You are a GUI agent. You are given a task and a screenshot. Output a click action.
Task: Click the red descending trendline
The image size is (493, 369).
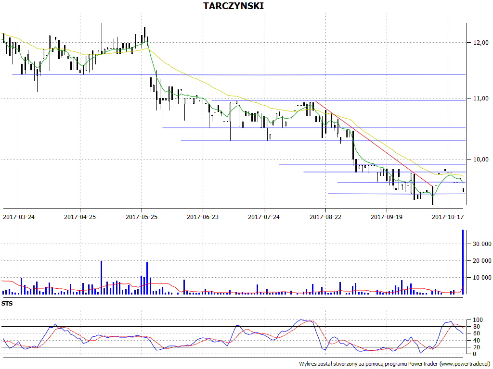point(374,144)
